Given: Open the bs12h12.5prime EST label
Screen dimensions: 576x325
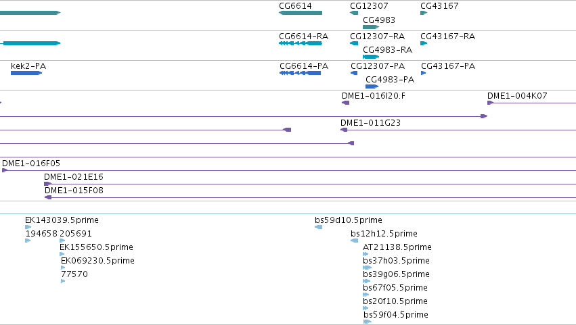Looking at the screenshot, I should (x=384, y=234).
